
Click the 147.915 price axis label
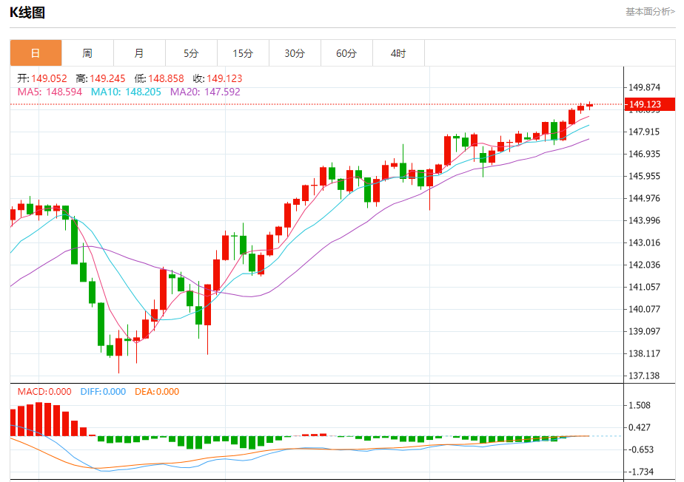[644, 132]
